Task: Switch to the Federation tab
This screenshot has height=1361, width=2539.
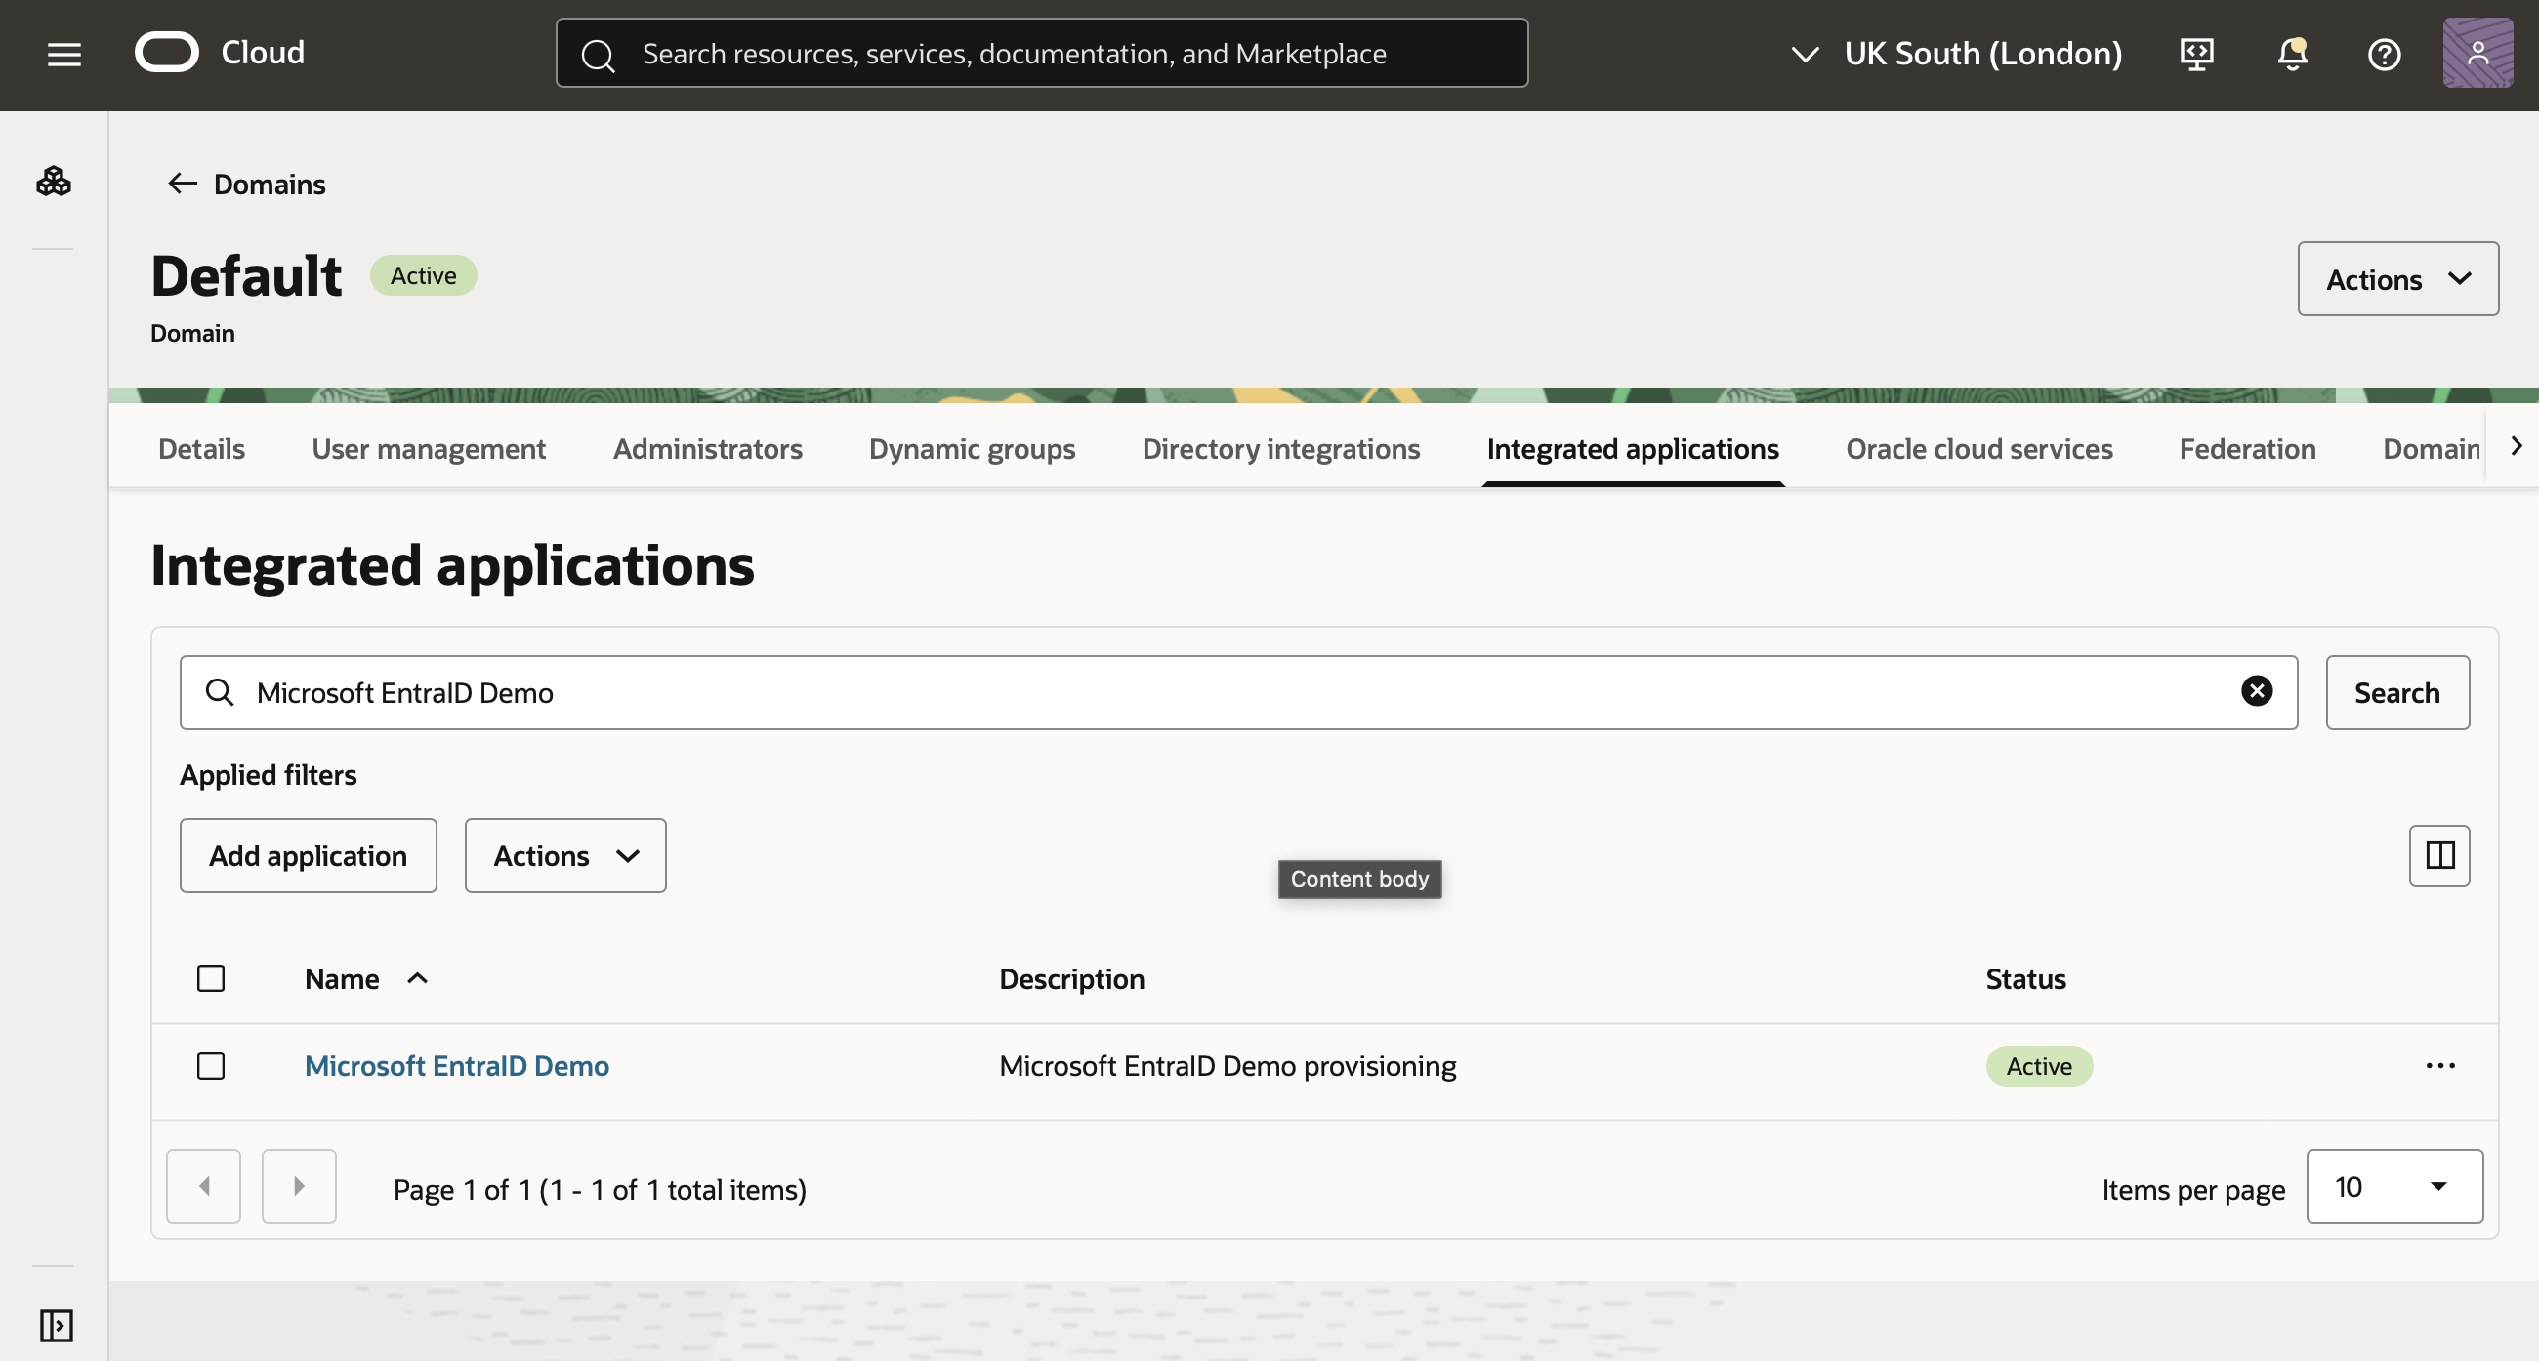Action: pyautogui.click(x=2246, y=449)
